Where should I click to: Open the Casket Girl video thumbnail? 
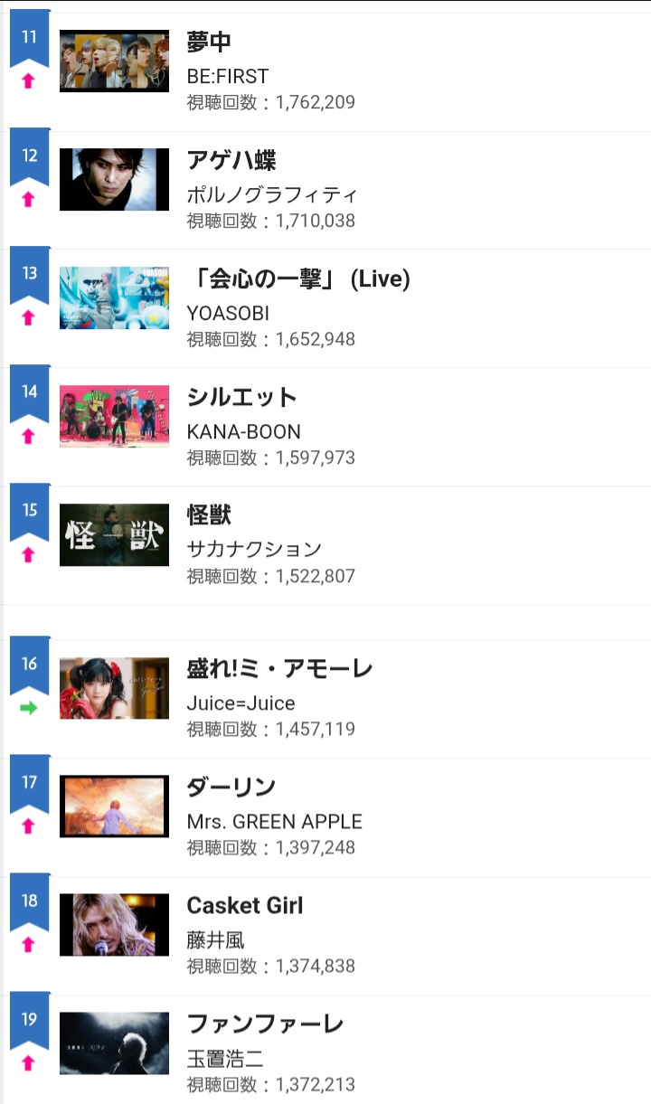(x=114, y=924)
